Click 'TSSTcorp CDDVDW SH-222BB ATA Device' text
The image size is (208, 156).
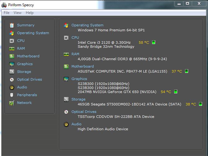click(x=116, y=117)
